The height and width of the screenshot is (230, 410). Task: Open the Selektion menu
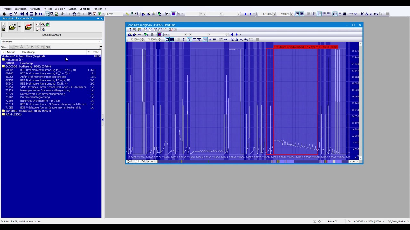[60, 9]
